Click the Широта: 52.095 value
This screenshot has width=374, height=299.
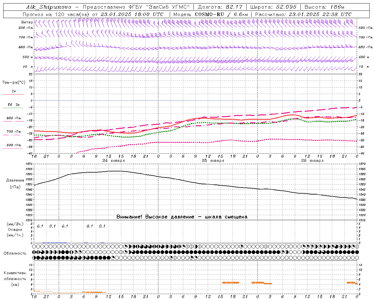click(273, 7)
